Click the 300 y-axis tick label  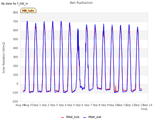pos(16,57)
